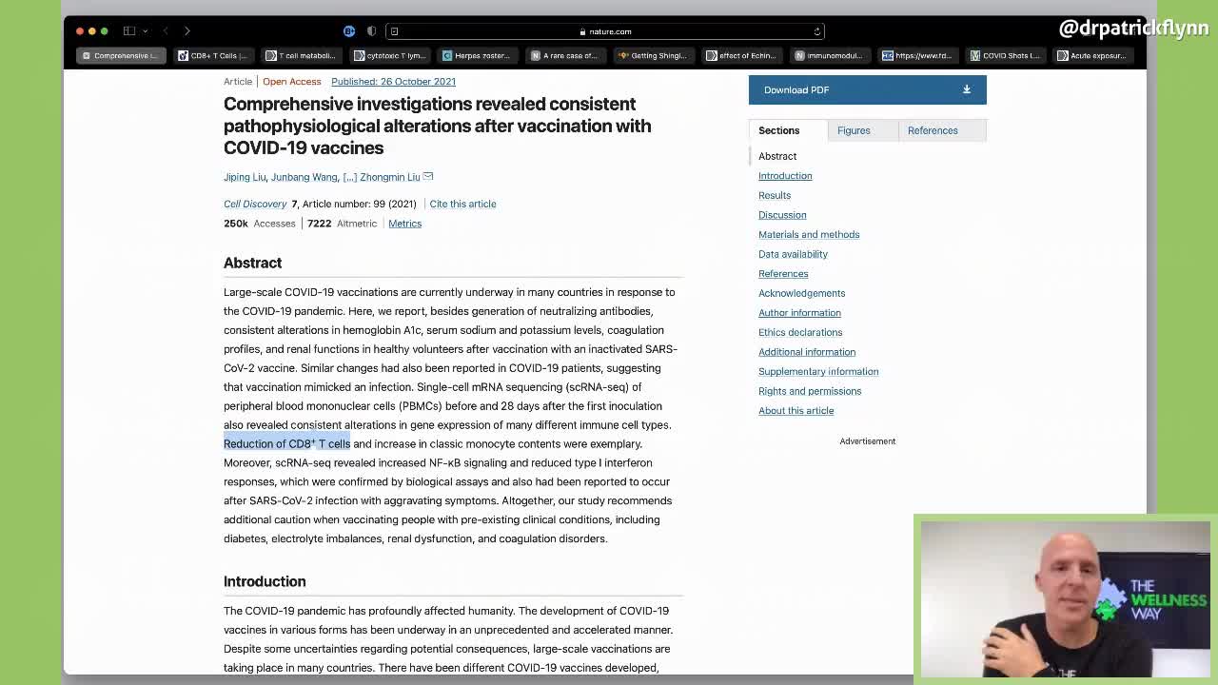Click Cite this article link
Image resolution: width=1218 pixels, height=685 pixels.
(462, 204)
